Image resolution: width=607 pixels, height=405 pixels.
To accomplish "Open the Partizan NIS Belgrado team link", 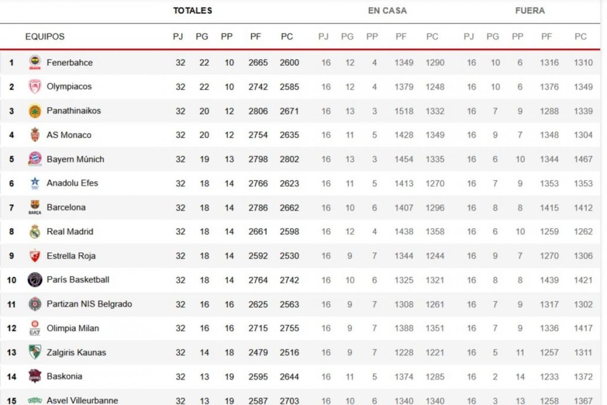I will click(90, 304).
